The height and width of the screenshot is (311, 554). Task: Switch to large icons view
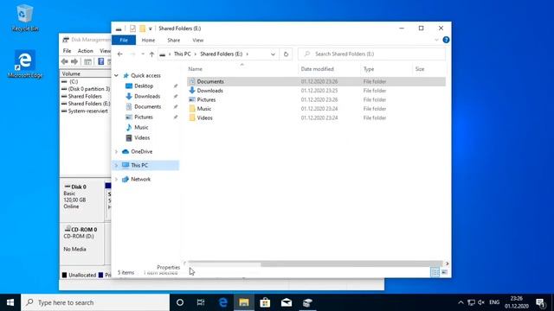pyautogui.click(x=444, y=272)
